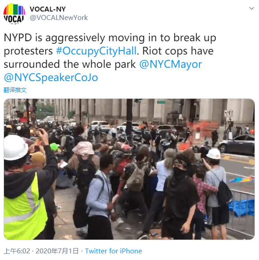Open the VOCAL-NY rainbow profile avatar
259x260 pixels.
click(x=15, y=13)
